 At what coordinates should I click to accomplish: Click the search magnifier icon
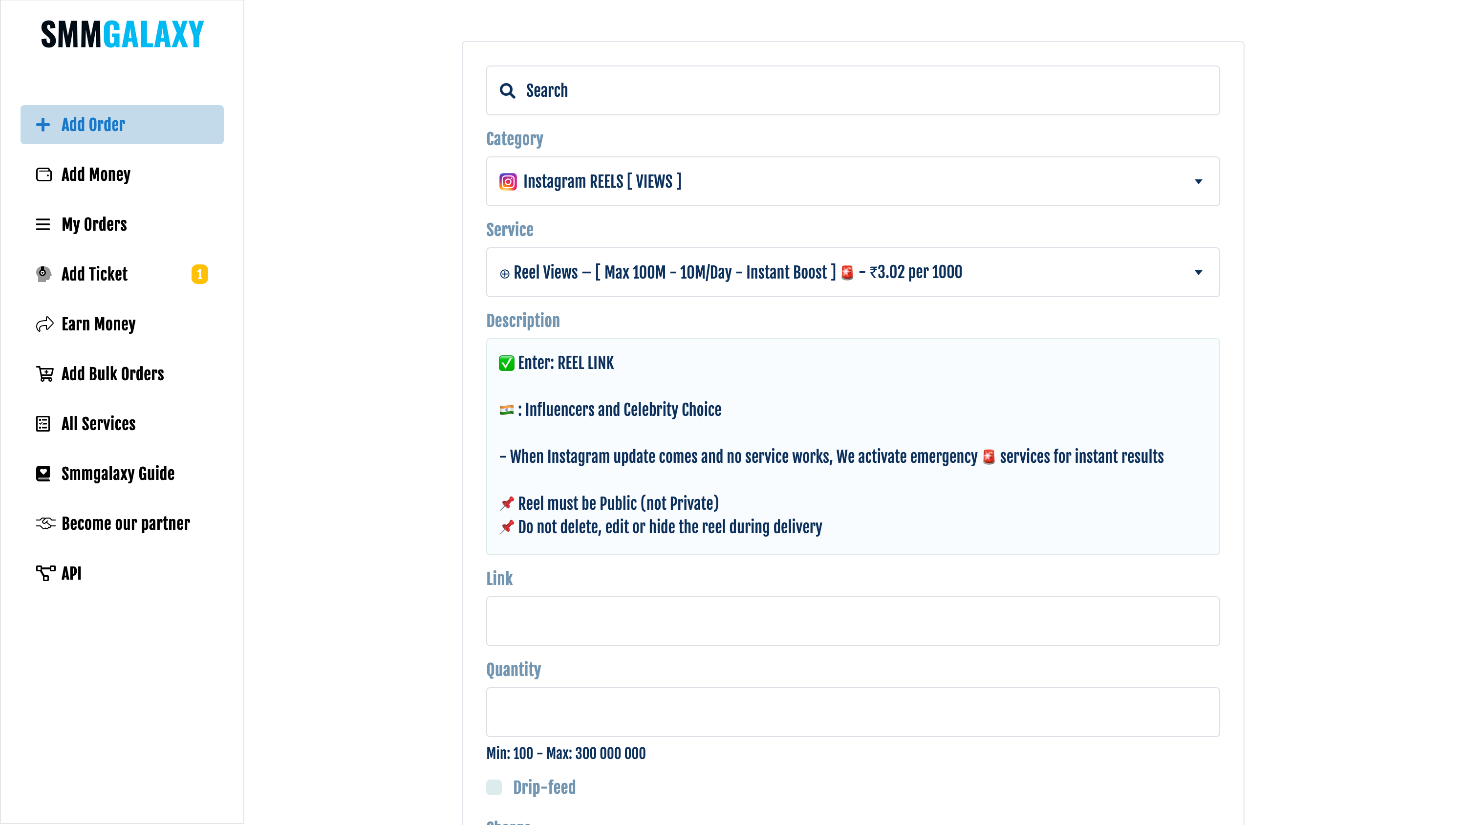pos(507,91)
